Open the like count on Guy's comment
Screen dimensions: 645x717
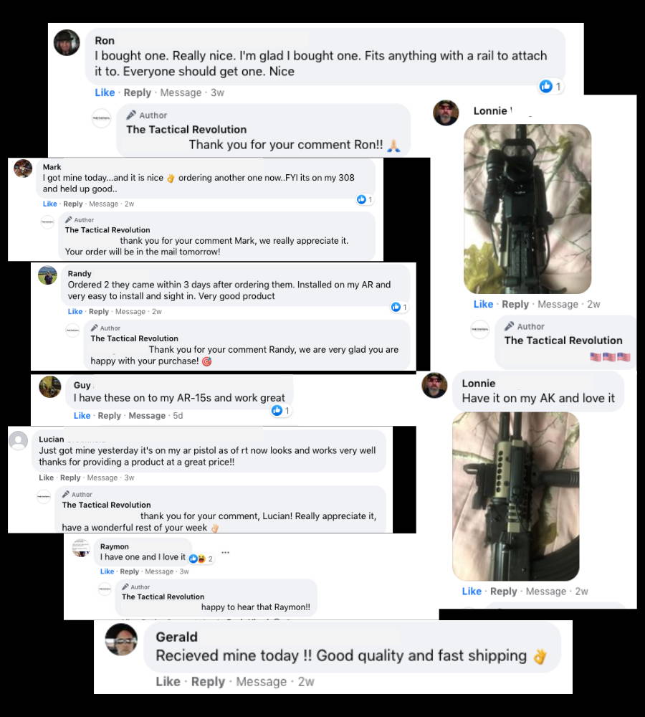(x=281, y=411)
